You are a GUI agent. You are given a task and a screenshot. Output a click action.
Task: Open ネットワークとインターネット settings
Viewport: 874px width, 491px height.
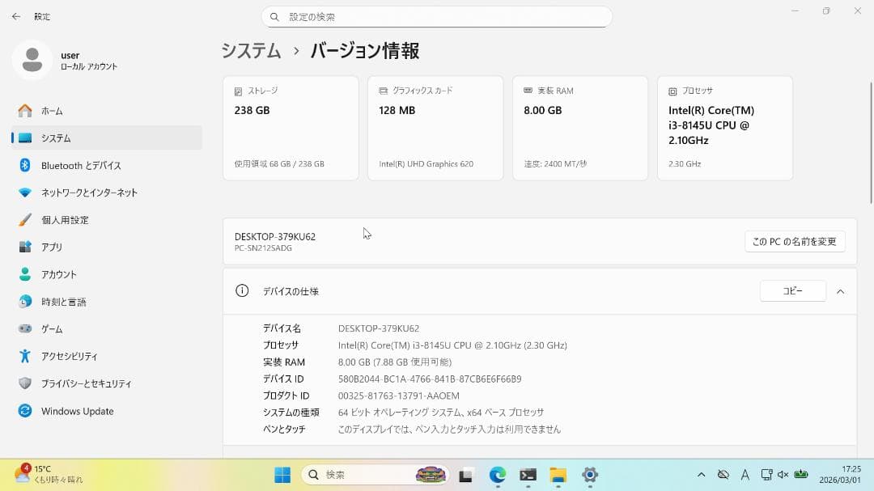107,193
